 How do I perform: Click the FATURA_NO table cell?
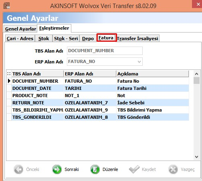click(x=90, y=81)
